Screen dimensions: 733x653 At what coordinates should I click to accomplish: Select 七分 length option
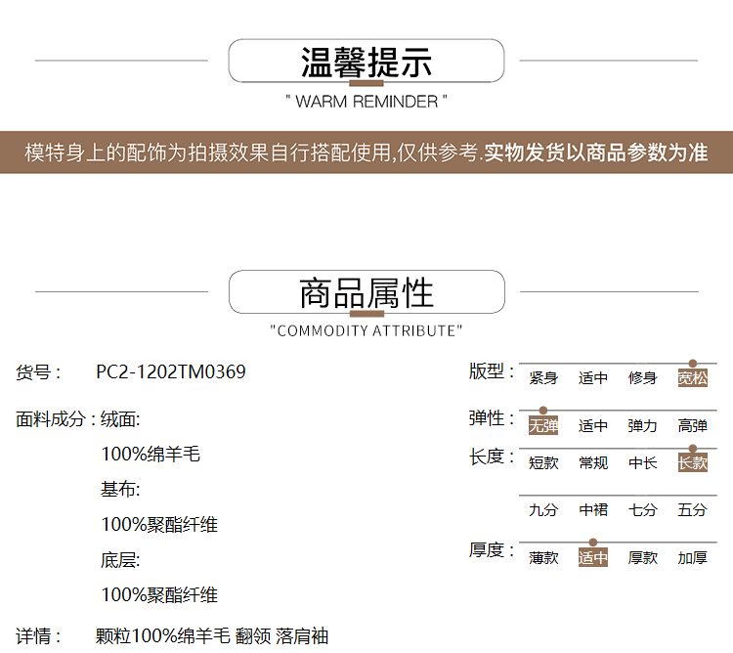[642, 510]
